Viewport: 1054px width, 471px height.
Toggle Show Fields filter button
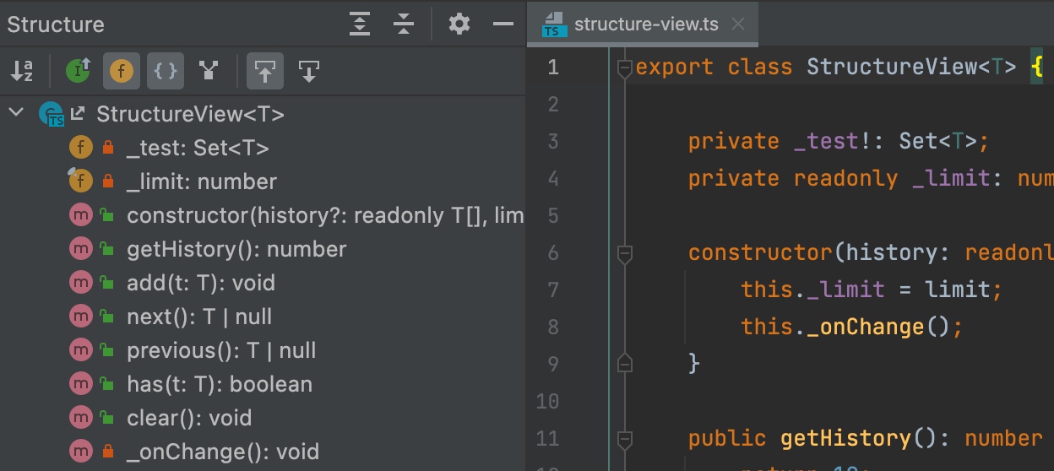[x=122, y=72]
